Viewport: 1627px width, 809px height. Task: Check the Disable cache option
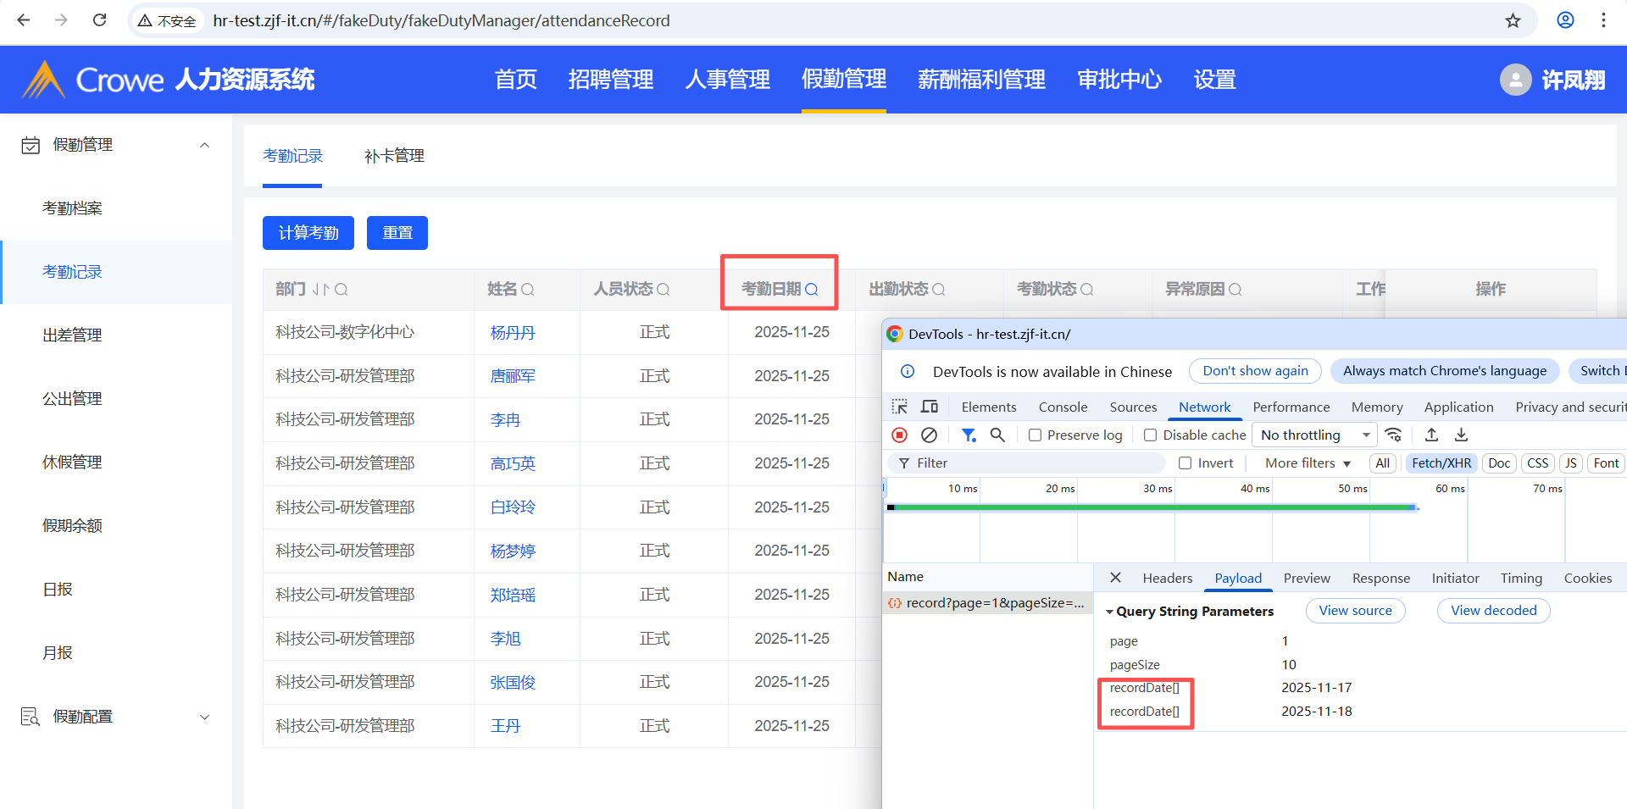(x=1150, y=435)
